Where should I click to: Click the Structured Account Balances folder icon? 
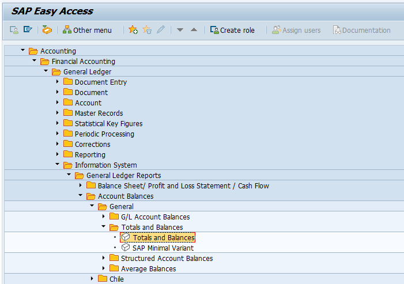114,258
